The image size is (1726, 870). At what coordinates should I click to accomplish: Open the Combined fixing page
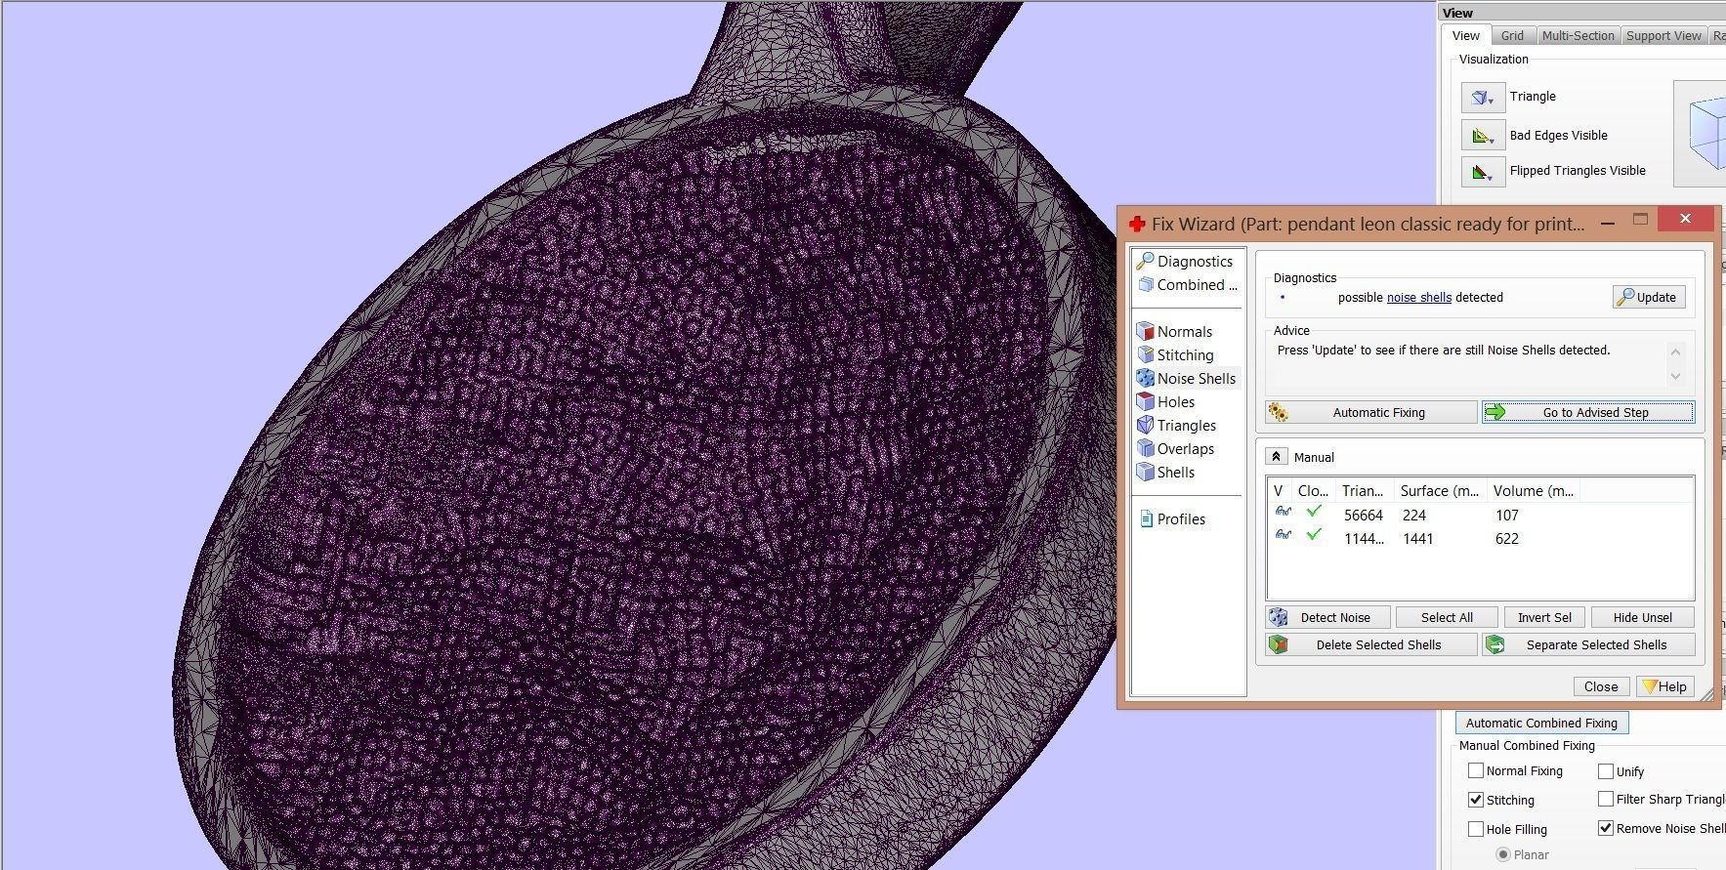(1187, 285)
